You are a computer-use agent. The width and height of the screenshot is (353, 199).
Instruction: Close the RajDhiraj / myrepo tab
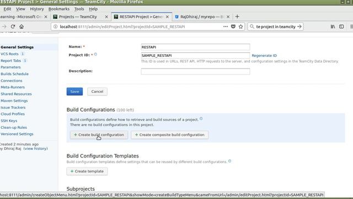[x=228, y=17]
